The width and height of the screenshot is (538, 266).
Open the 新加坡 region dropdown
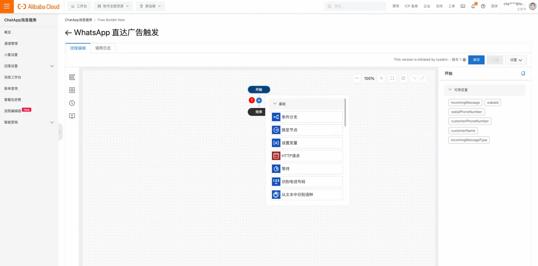(x=150, y=6)
